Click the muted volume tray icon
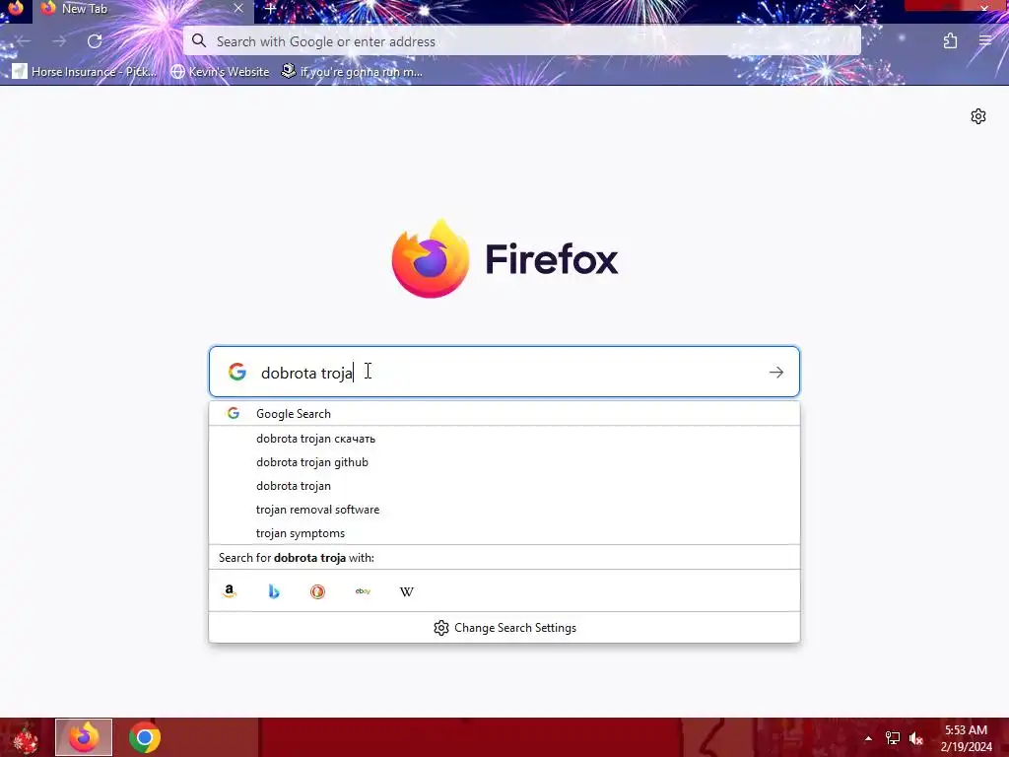 click(916, 738)
